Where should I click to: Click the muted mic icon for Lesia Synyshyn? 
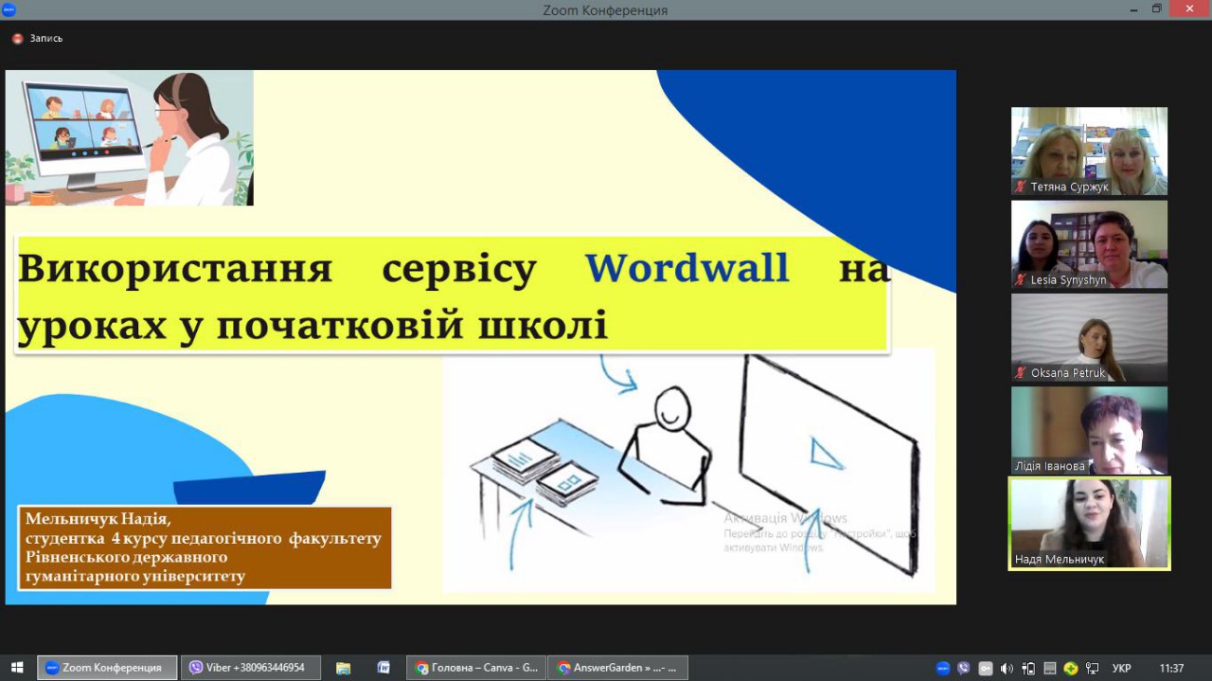(x=1021, y=279)
